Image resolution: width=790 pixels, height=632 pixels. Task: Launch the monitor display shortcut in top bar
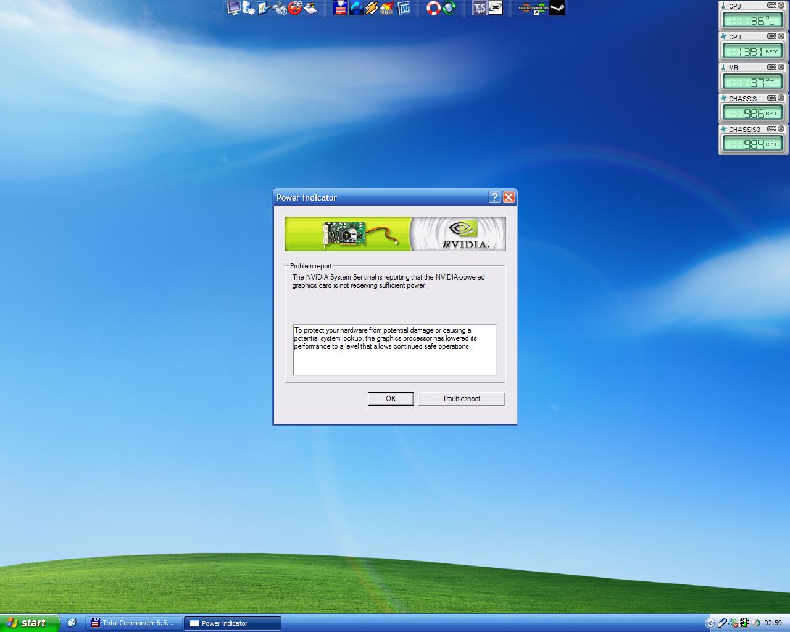click(x=233, y=7)
